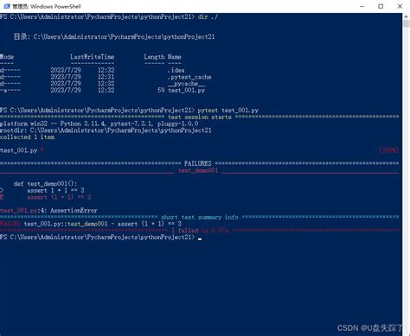The image size is (410, 336).
Task: Click the '1 failed in 0.07s' result line
Action: point(200,231)
